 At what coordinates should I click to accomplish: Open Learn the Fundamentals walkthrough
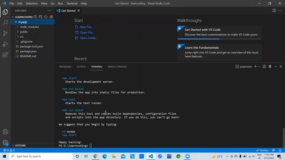pos(220,52)
